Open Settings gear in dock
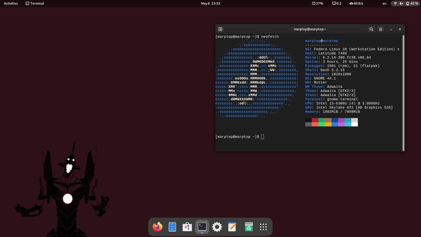The width and height of the screenshot is (421, 237). 217,227
